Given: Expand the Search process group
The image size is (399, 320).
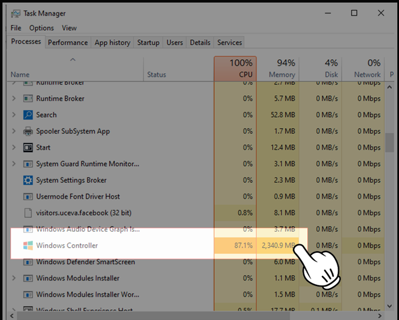Looking at the screenshot, I should tap(14, 115).
